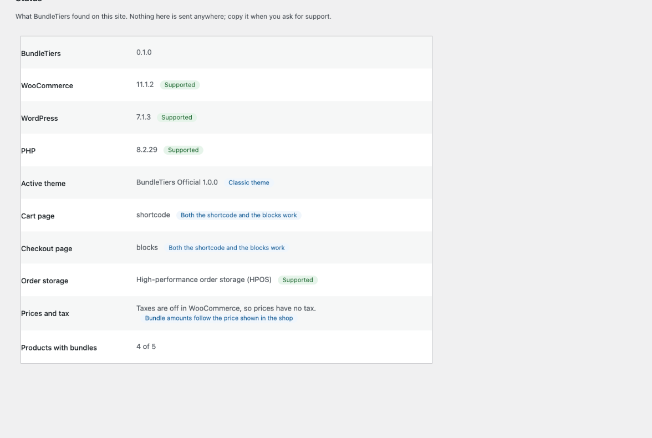The height and width of the screenshot is (438, 652).
Task: Click the WordPress row label
Action: click(39, 118)
